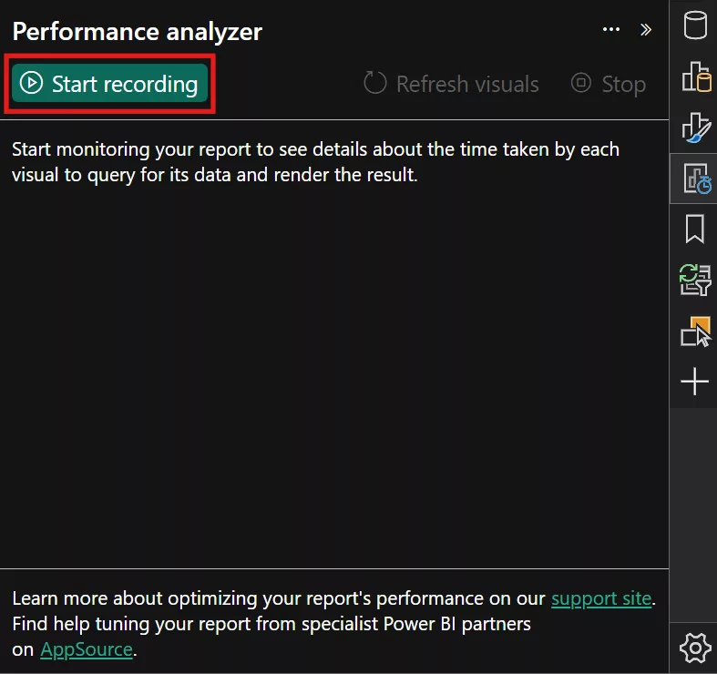717x674 pixels.
Task: Open the Data pane cylinder icon
Action: (694, 26)
